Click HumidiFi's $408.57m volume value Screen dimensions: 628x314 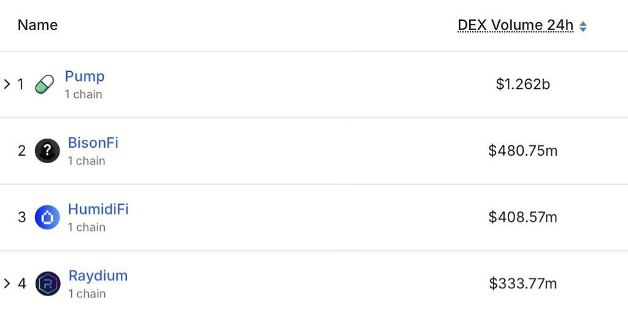coord(523,217)
